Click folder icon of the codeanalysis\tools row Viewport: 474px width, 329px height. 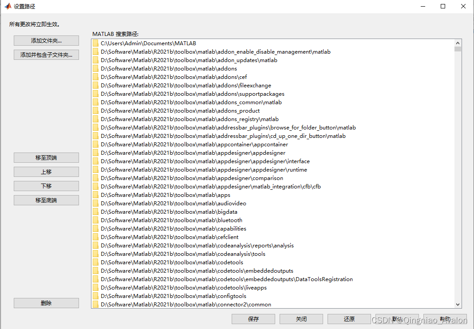95,254
